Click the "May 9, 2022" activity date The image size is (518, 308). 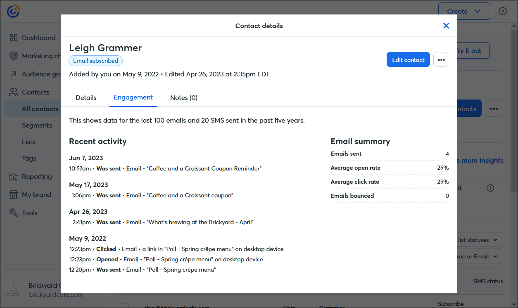[88, 238]
